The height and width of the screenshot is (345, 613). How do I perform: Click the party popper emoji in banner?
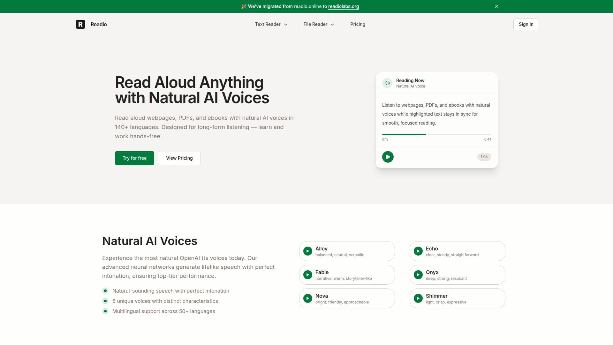[244, 6]
